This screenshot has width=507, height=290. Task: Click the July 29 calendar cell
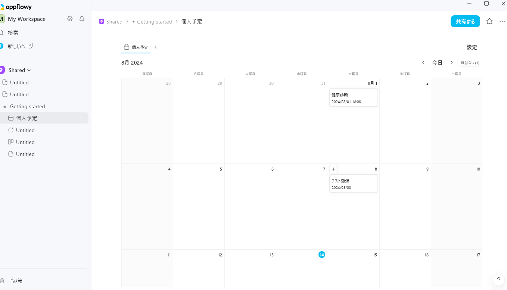point(199,121)
